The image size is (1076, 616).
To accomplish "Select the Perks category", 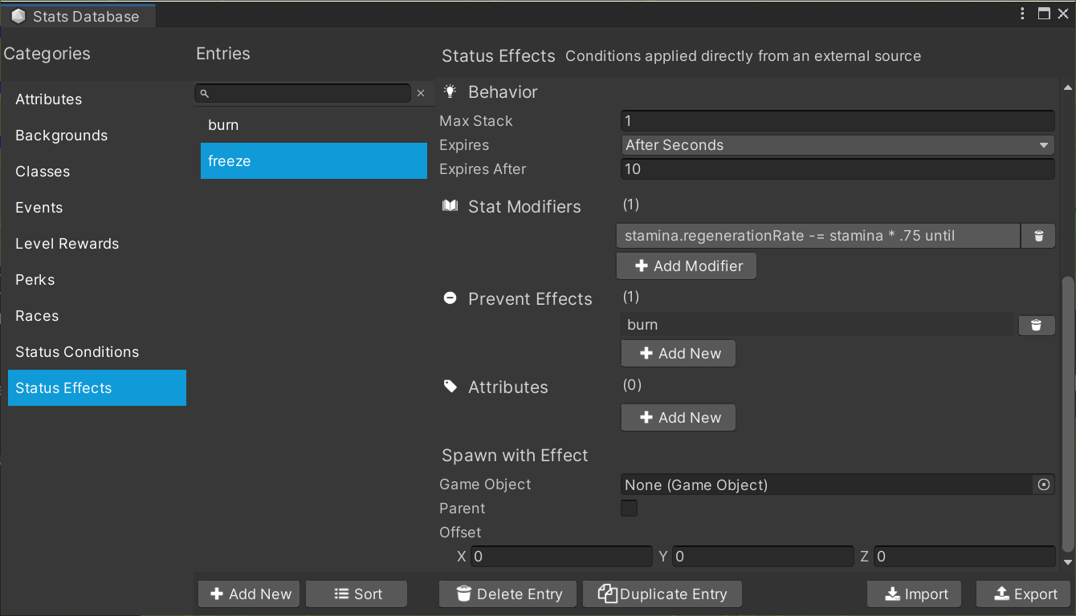I will point(35,280).
